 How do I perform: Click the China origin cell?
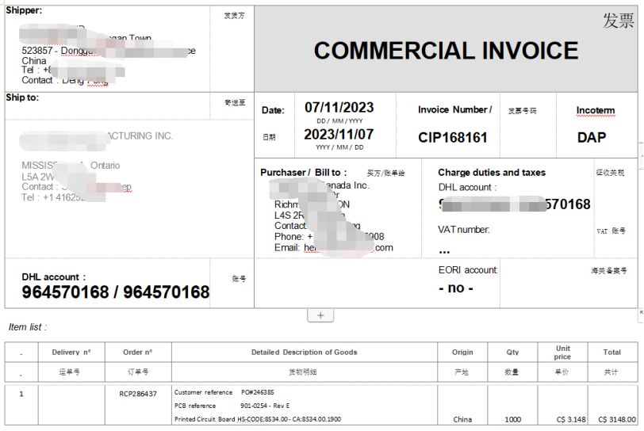point(462,419)
